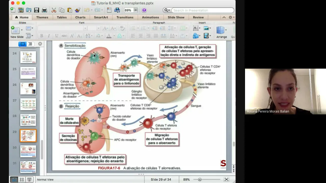The image size is (326, 183).
Task: Open new from template gallery icon
Action: coord(21,10)
